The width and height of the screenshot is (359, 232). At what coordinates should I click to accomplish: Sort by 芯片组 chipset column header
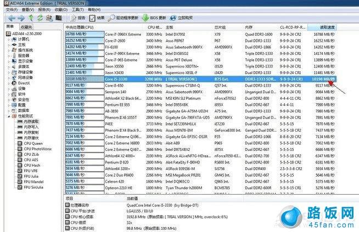point(228,27)
